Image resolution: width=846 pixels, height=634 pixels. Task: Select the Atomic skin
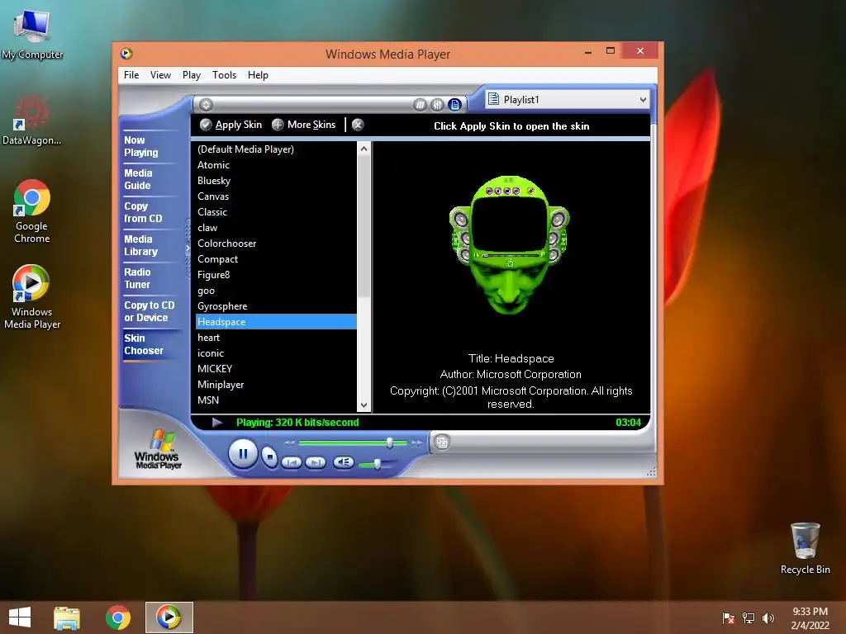tap(276, 165)
